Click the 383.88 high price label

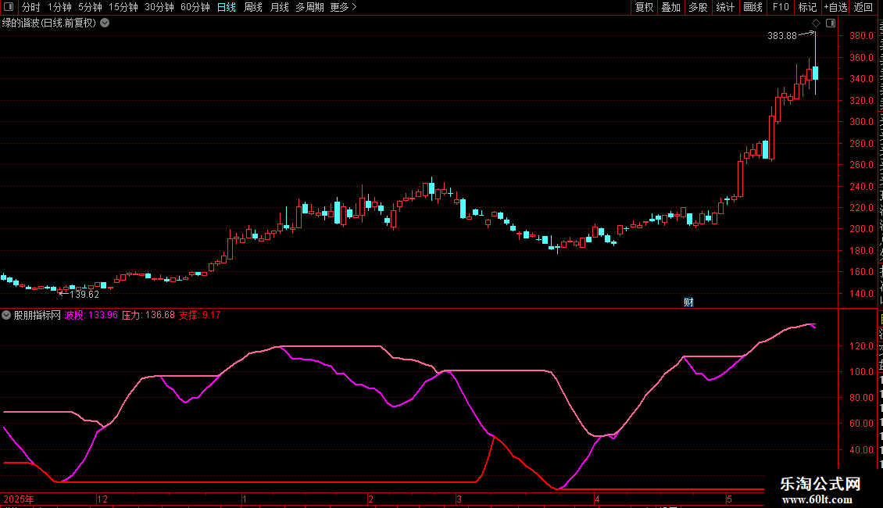782,36
